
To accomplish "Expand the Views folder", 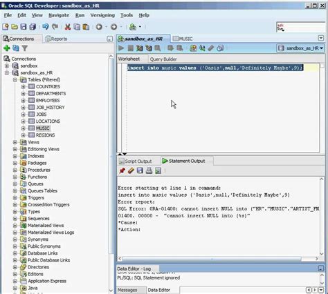I will pyautogui.click(x=15, y=142).
